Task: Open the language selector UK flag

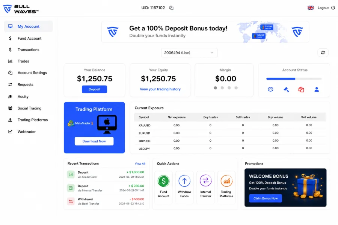Action: (311, 8)
